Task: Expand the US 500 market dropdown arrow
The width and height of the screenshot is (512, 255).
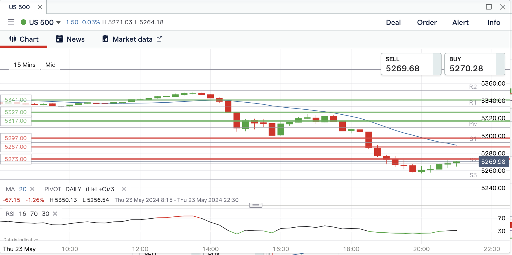Action: (58, 22)
